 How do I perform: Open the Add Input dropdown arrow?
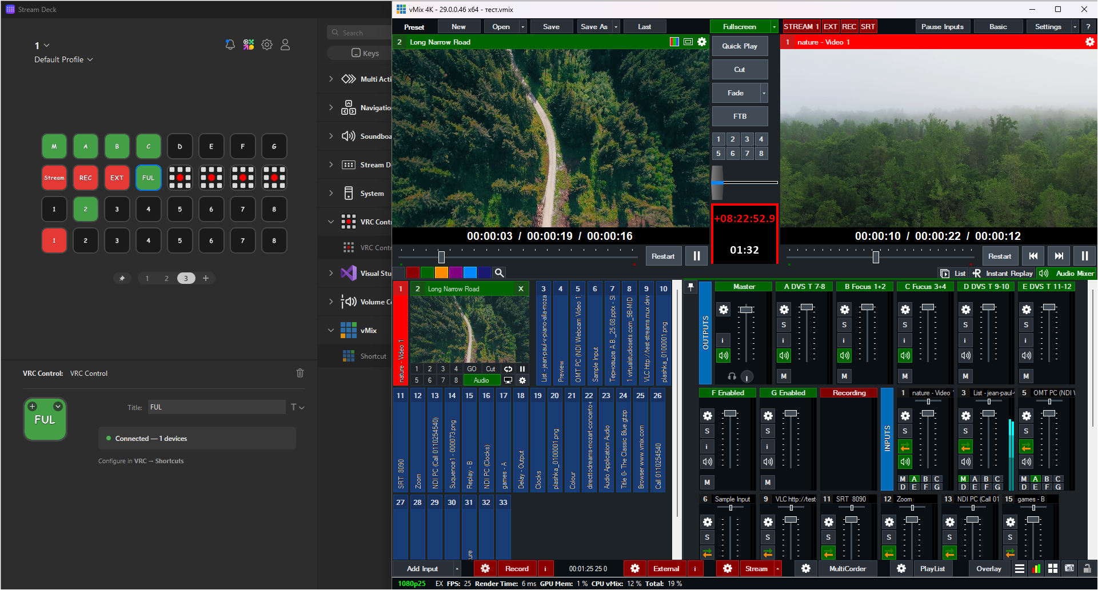pyautogui.click(x=457, y=568)
